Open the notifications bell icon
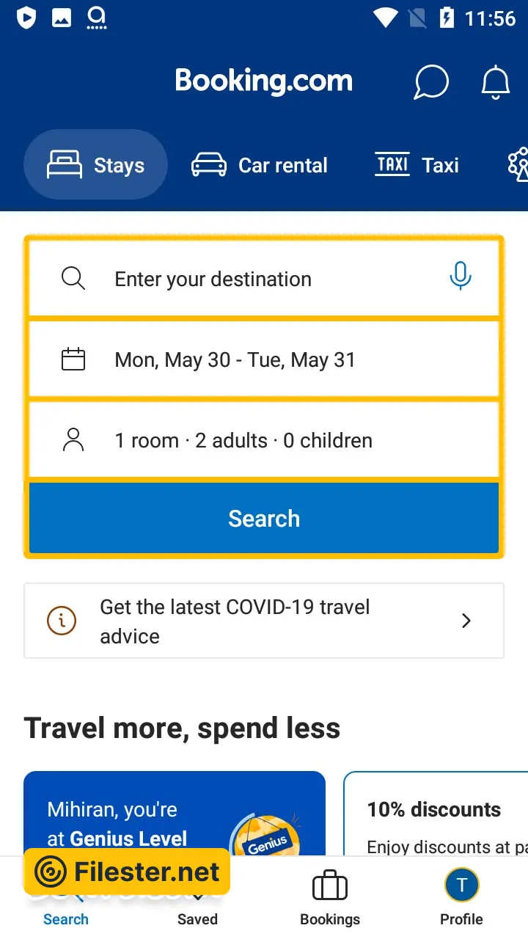The image size is (528, 939). [495, 81]
